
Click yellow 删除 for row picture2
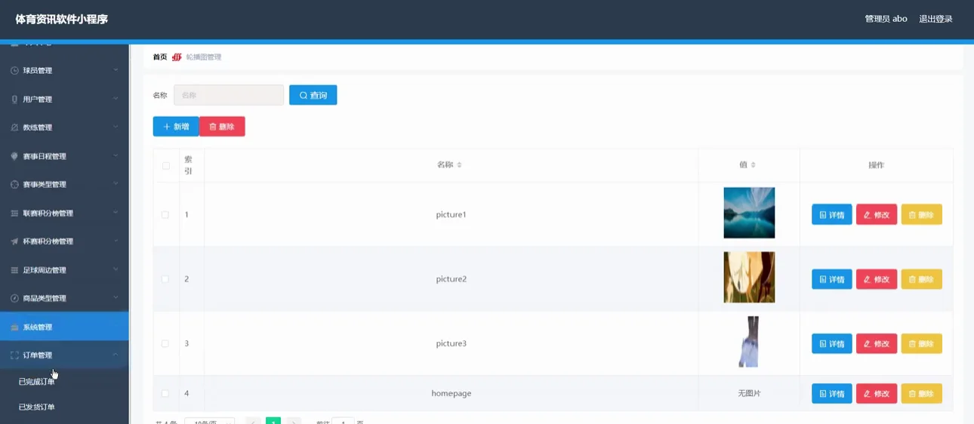pos(922,279)
